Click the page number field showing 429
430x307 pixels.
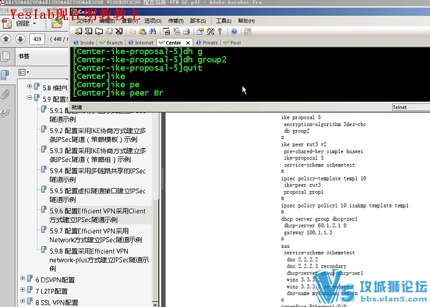37,39
